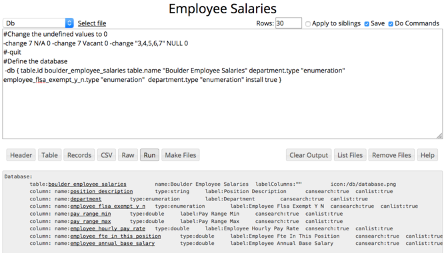This screenshot has width=446, height=253.
Task: Click the CSV button
Action: tap(107, 155)
